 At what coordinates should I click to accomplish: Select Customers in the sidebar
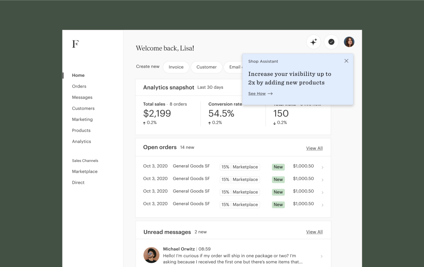[83, 108]
